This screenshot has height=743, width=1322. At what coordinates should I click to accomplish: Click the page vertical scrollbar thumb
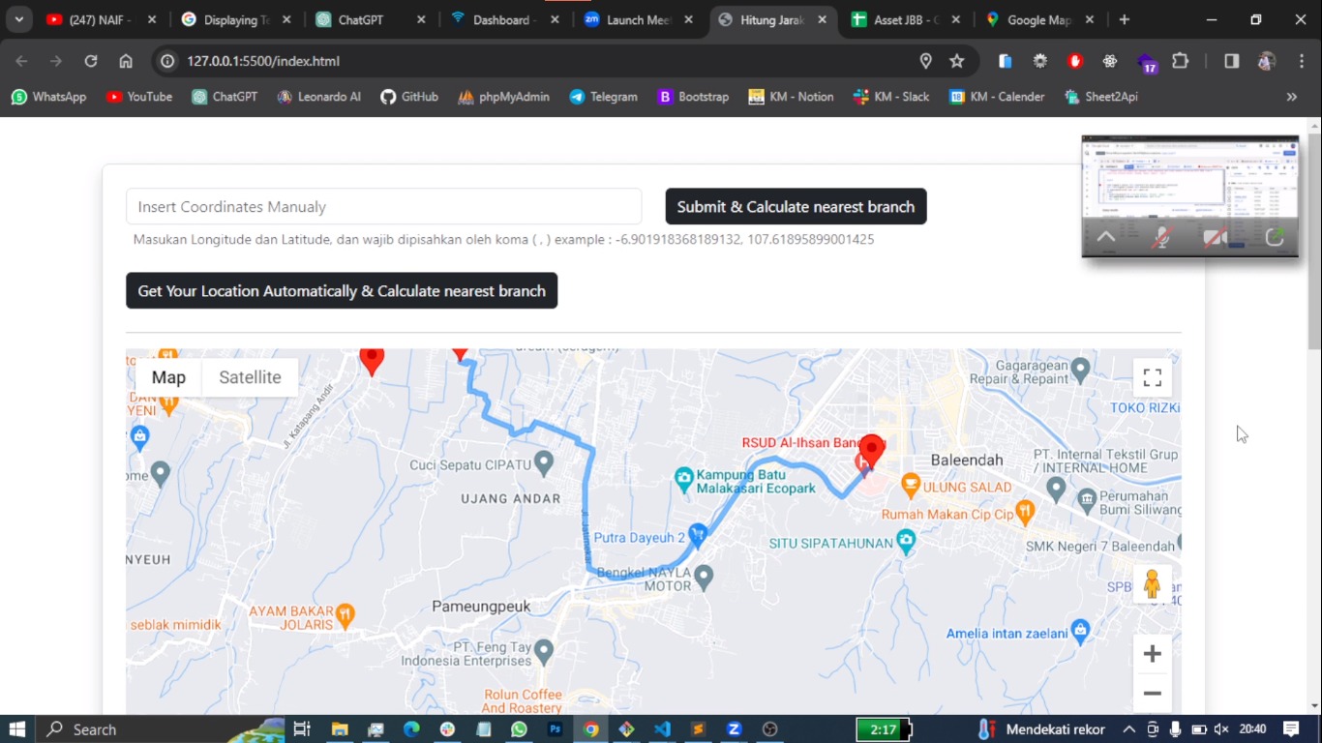tap(1313, 242)
